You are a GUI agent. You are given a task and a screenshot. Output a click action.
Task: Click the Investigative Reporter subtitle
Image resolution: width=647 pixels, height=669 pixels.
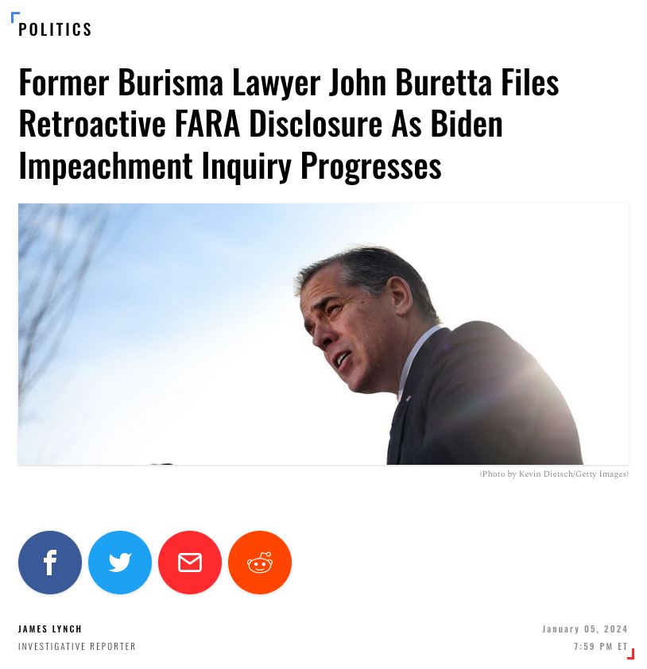(77, 647)
